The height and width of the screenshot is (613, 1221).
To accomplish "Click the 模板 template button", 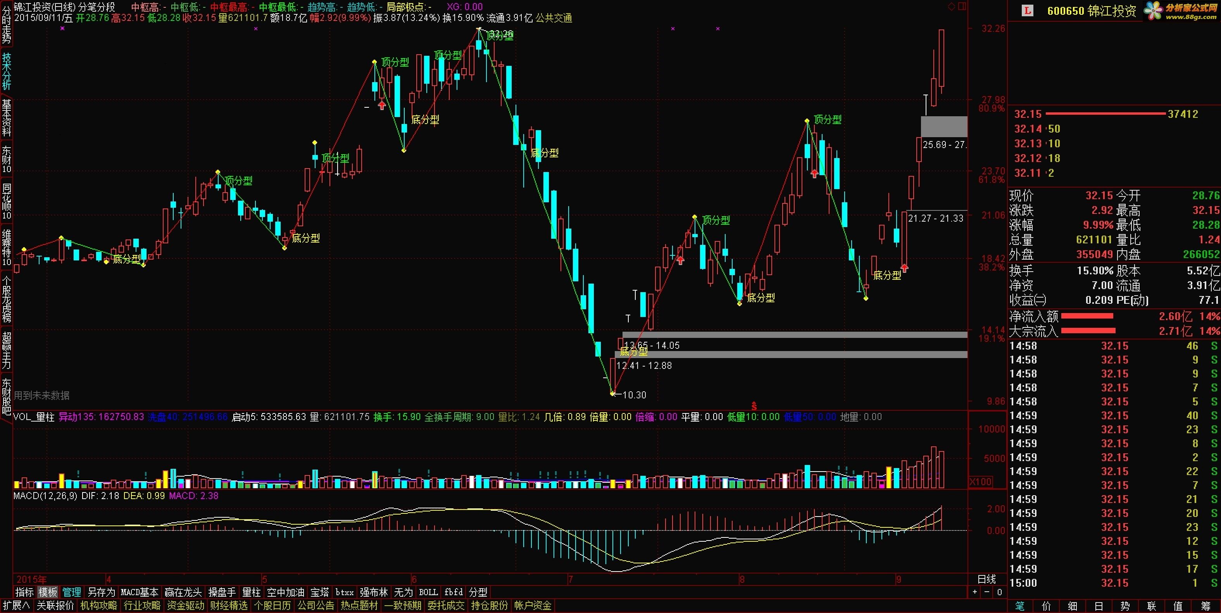I will click(48, 592).
